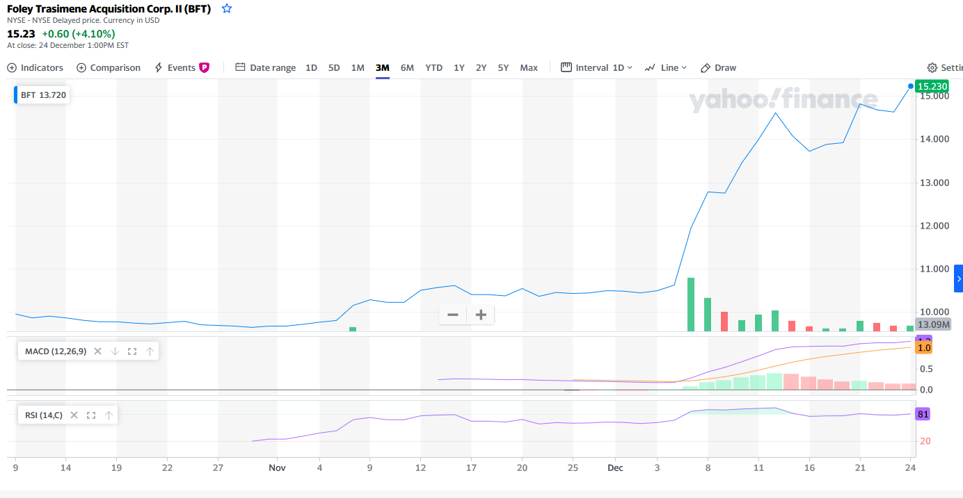Select the 5Y range tab

pos(503,67)
